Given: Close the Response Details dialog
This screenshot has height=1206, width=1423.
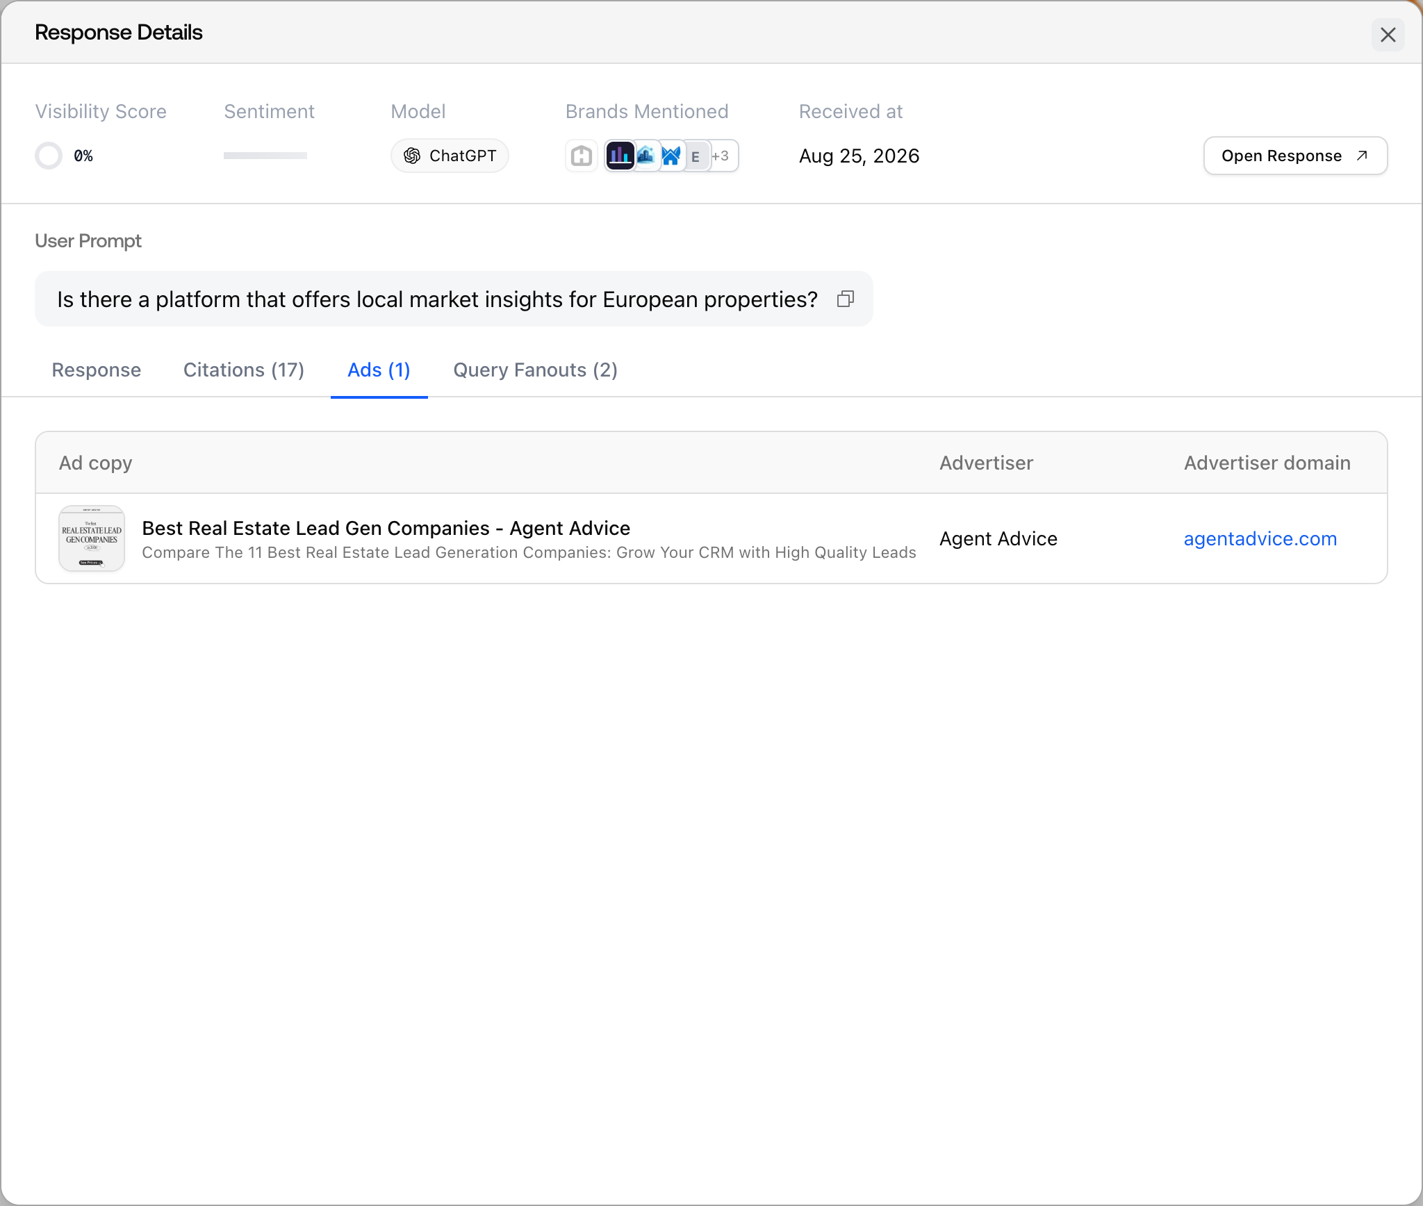Looking at the screenshot, I should point(1388,35).
